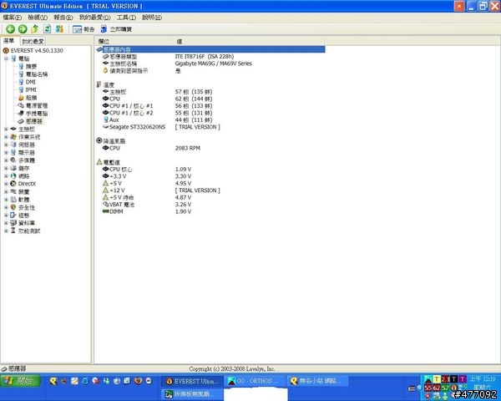
Task: Collapse the 電腦 tree node
Action: pyautogui.click(x=6, y=58)
